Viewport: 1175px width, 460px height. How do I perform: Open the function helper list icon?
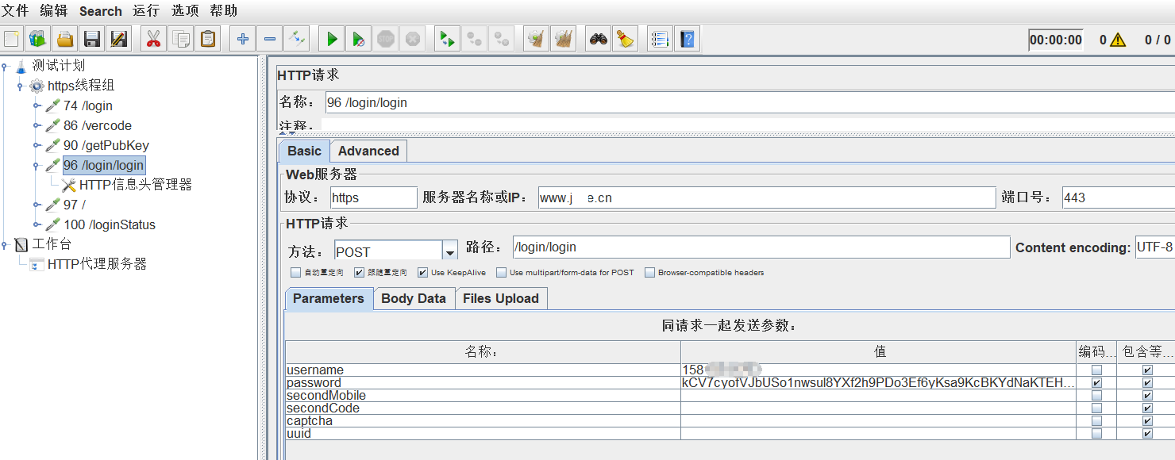point(661,39)
